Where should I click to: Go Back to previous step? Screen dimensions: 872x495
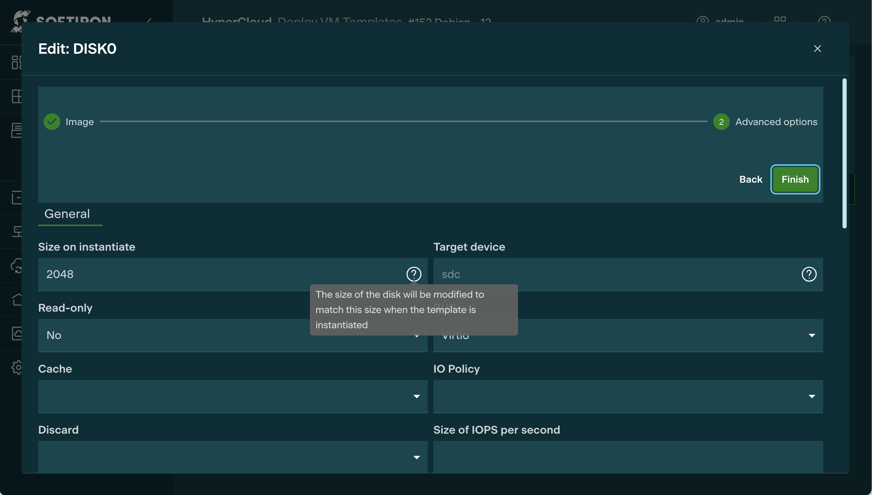pos(751,179)
